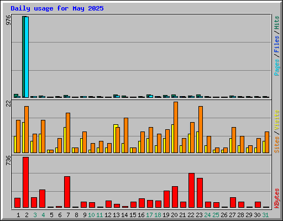
Task: Click the '22' axis maximum label
Action: 9,104
